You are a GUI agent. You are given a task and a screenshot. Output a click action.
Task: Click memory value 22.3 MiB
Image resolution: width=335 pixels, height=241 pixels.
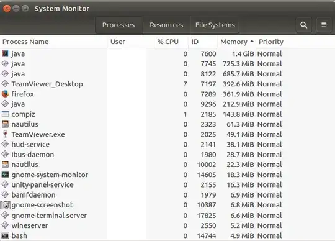pos(240,165)
